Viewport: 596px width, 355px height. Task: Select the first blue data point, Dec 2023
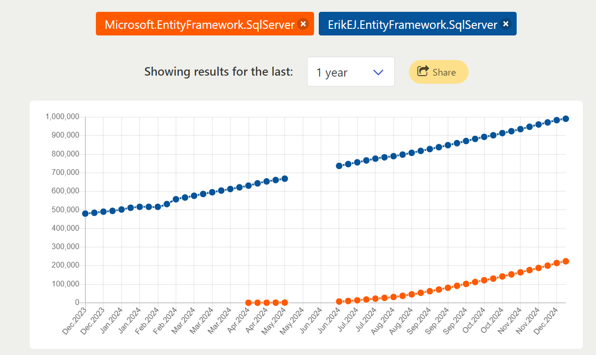[x=85, y=214]
